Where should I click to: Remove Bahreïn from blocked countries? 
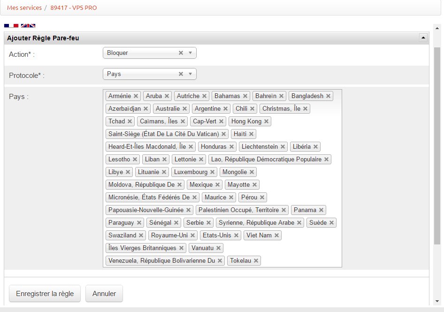pyautogui.click(x=282, y=96)
